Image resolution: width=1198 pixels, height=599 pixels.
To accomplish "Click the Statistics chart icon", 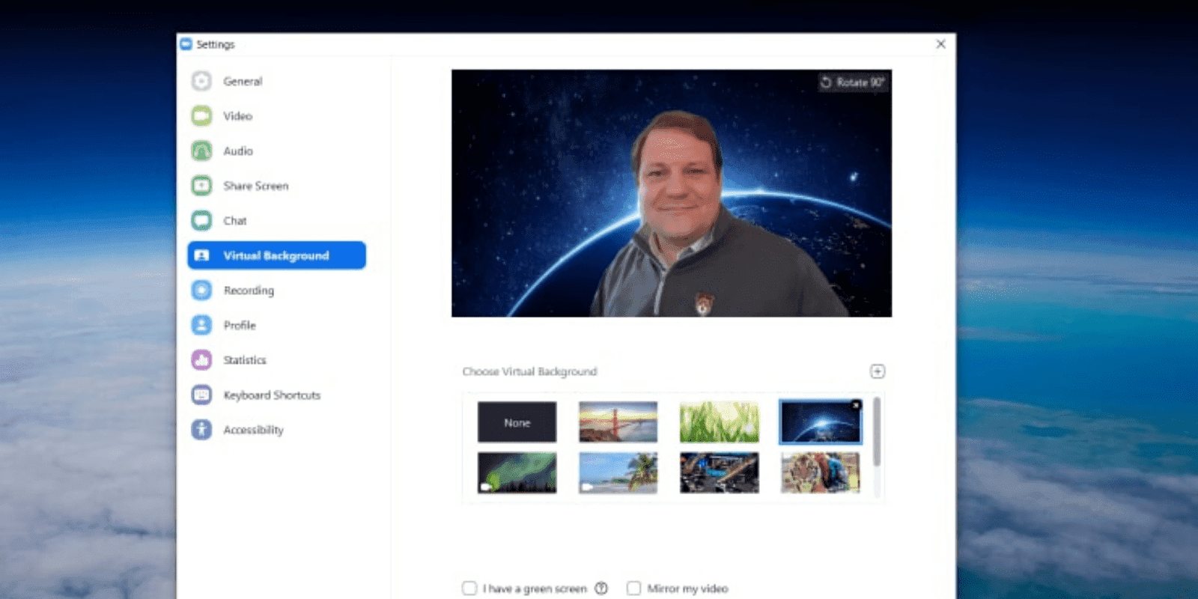I will tap(201, 360).
